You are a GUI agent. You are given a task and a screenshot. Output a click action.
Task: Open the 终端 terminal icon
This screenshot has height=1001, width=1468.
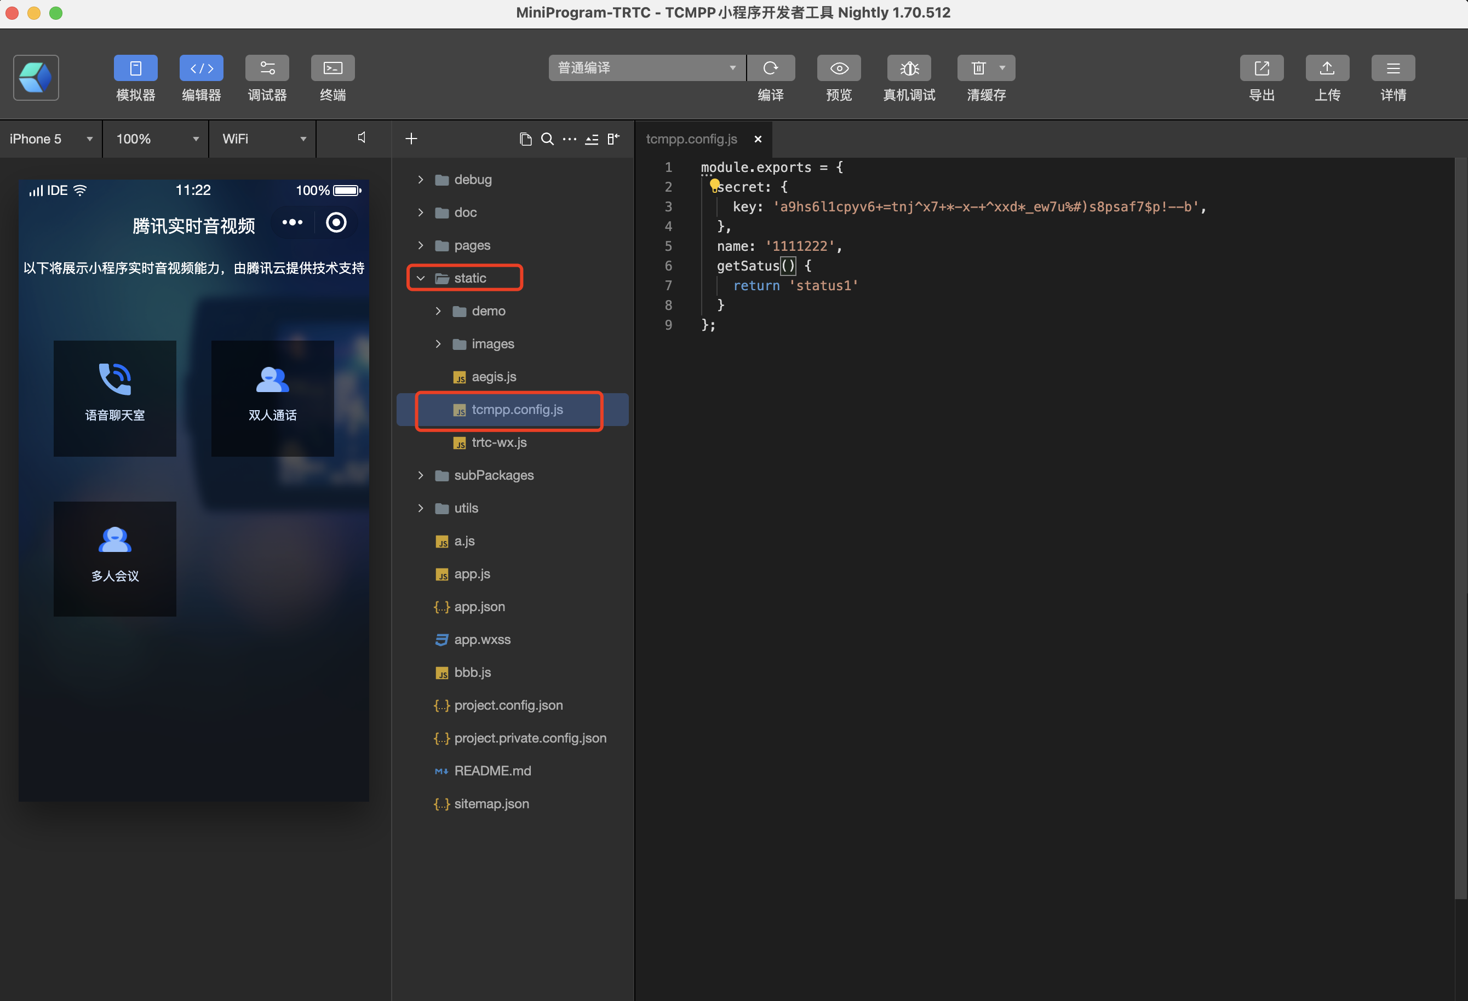[332, 68]
